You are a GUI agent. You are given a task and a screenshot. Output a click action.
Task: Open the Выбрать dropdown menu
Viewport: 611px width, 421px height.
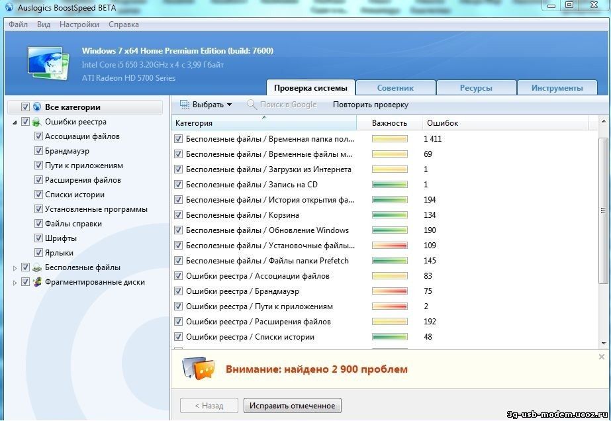coord(206,105)
